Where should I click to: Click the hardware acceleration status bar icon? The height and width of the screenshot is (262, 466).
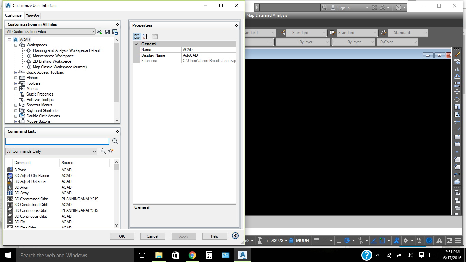pyautogui.click(x=429, y=240)
